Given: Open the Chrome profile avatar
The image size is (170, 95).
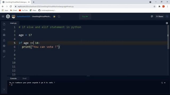Looking at the screenshot, I should click(x=163, y=6).
